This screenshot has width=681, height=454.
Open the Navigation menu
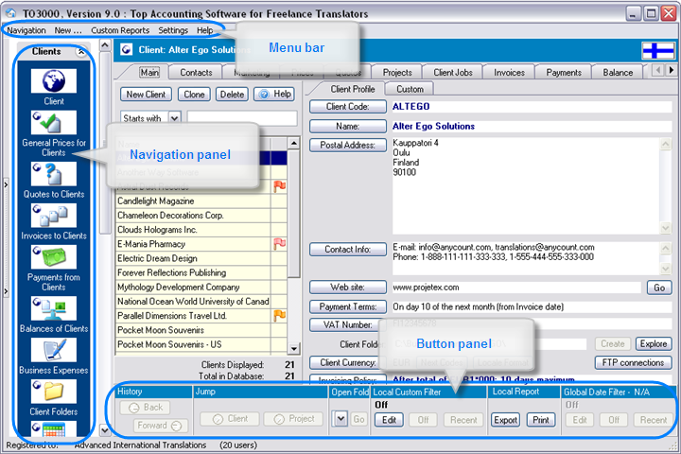click(26, 30)
